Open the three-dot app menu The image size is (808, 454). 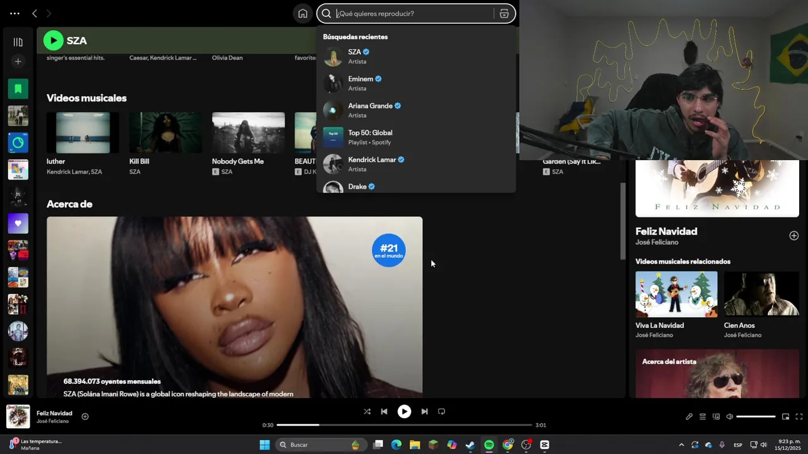coord(15,13)
